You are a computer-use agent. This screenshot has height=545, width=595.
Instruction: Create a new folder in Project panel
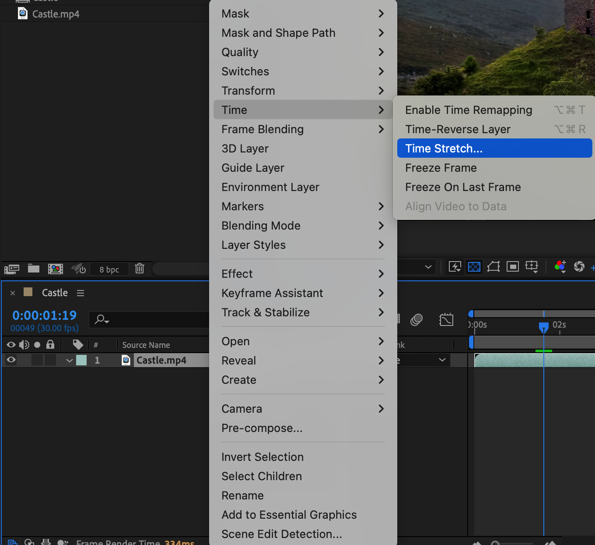(x=34, y=269)
